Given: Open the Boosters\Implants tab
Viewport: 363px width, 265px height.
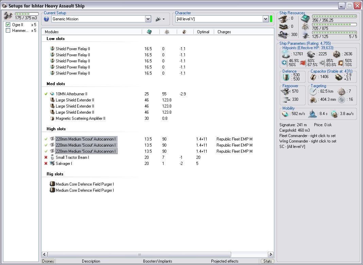Looking at the screenshot, I should (x=158, y=261).
